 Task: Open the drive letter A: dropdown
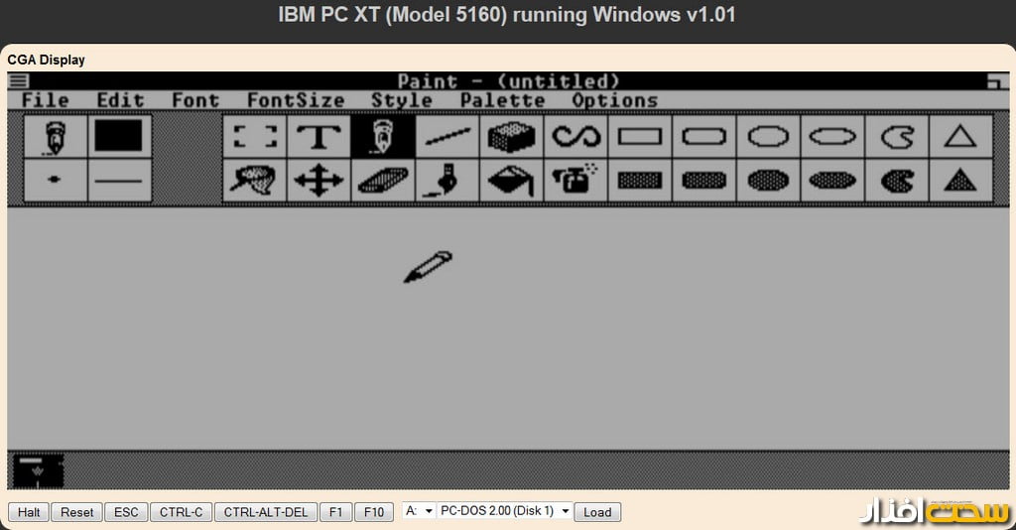click(419, 511)
